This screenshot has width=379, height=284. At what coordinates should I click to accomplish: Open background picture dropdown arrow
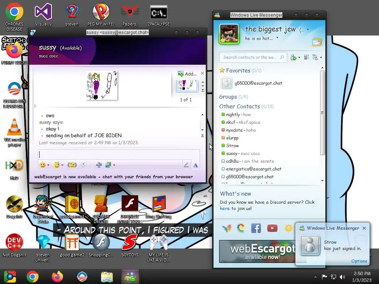[x=114, y=165]
